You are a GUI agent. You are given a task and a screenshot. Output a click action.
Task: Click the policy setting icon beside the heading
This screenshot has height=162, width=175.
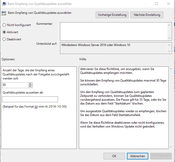(4, 13)
